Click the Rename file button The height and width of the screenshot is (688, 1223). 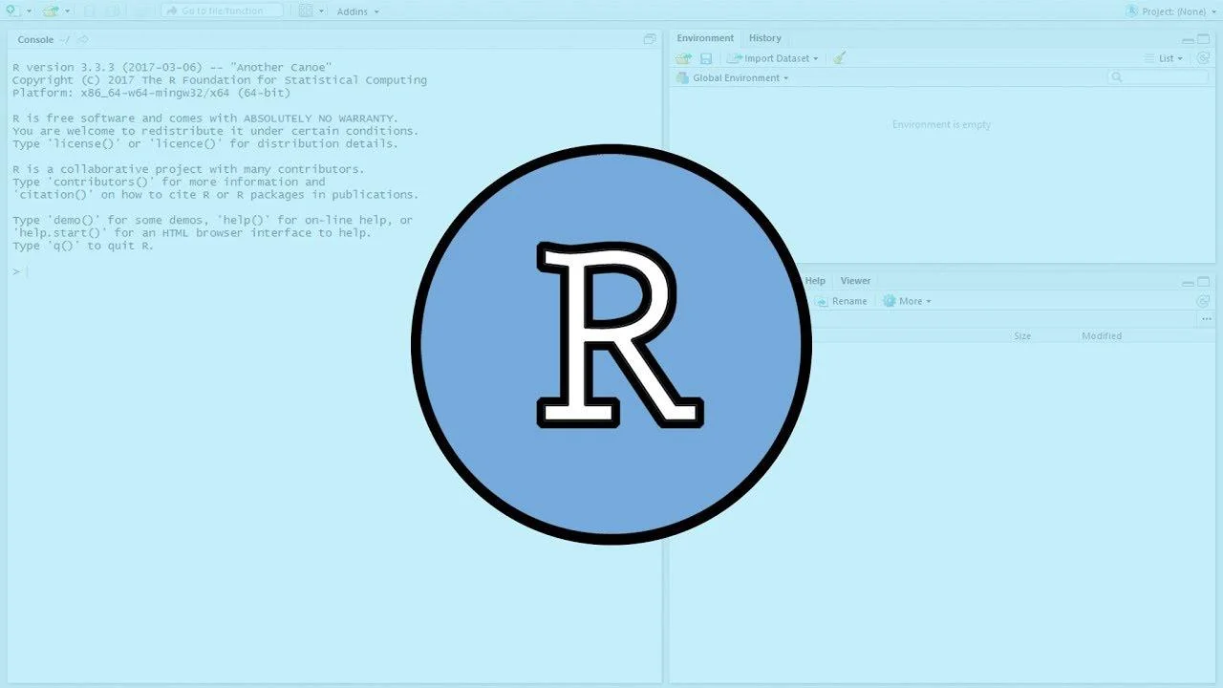(x=842, y=301)
